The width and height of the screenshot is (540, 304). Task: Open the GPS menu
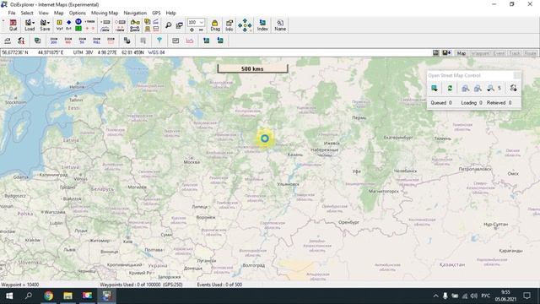tap(156, 13)
